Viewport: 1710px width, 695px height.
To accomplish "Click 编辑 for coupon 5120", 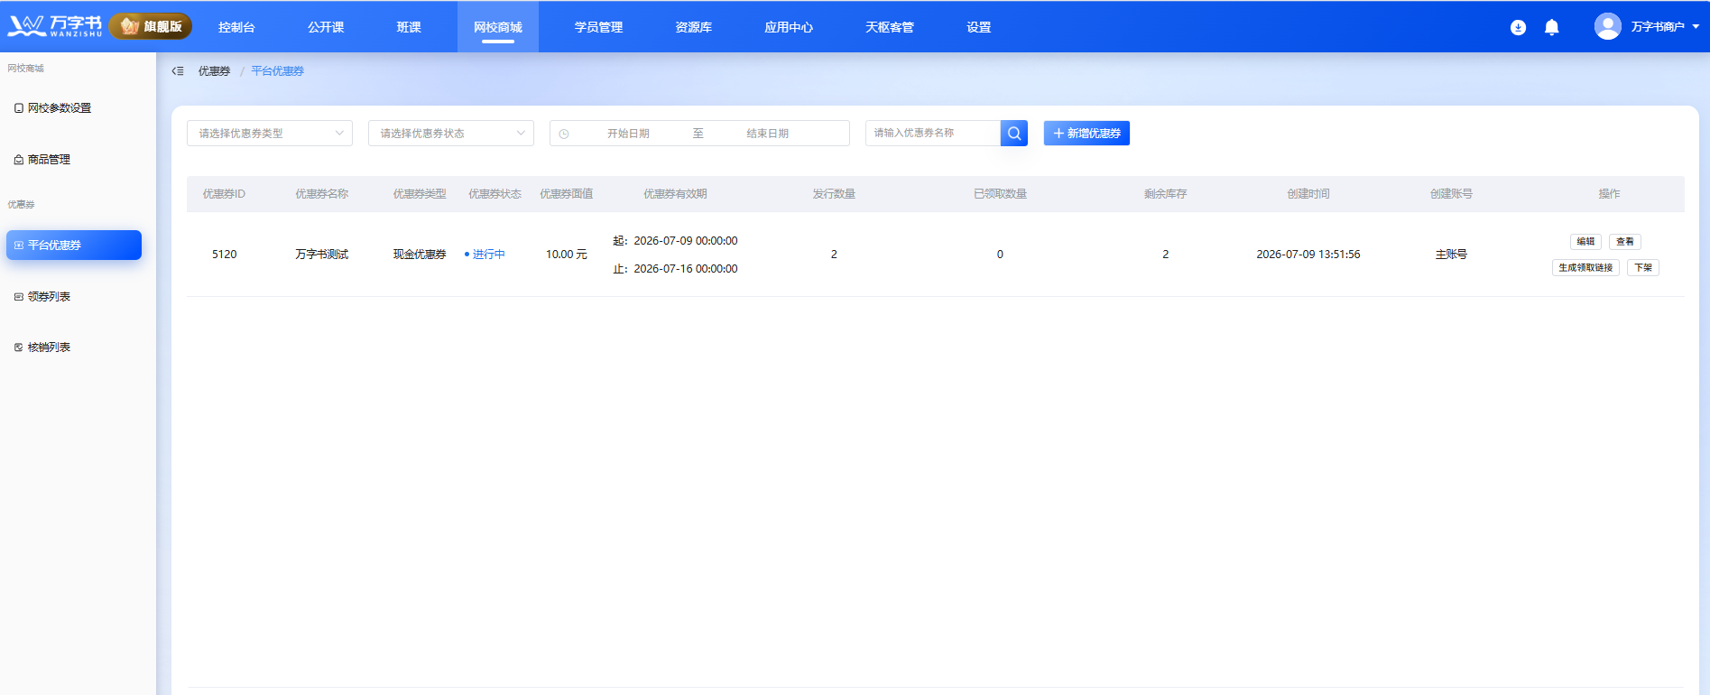I will [1585, 242].
